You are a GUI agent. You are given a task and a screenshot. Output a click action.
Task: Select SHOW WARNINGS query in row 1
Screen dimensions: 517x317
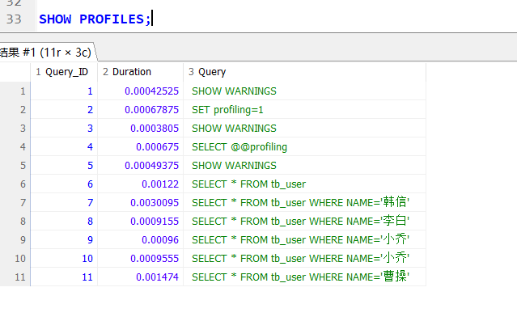[x=305, y=91]
